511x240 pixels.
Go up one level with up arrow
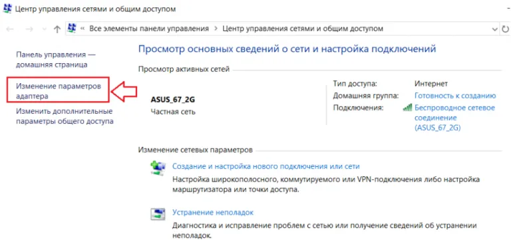[x=57, y=29]
